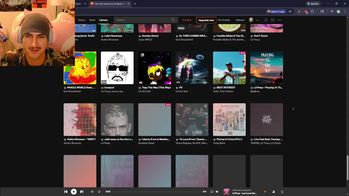Click the track progress bar
Image resolution: width=349 pixels, height=196 pixels.
click(x=157, y=192)
